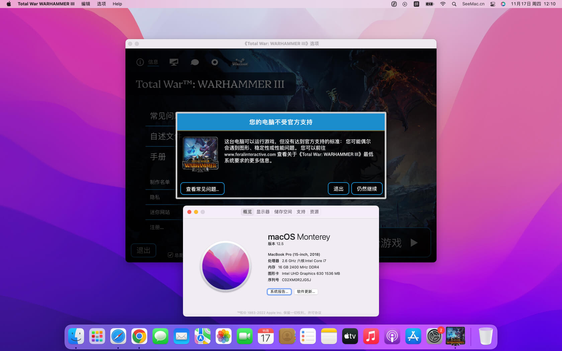Open Messages from the Dock

pyautogui.click(x=160, y=336)
